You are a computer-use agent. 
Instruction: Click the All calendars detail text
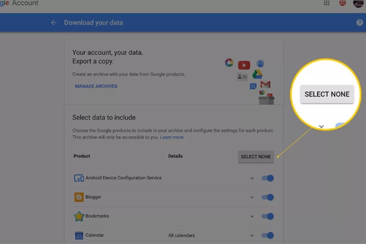(181, 235)
